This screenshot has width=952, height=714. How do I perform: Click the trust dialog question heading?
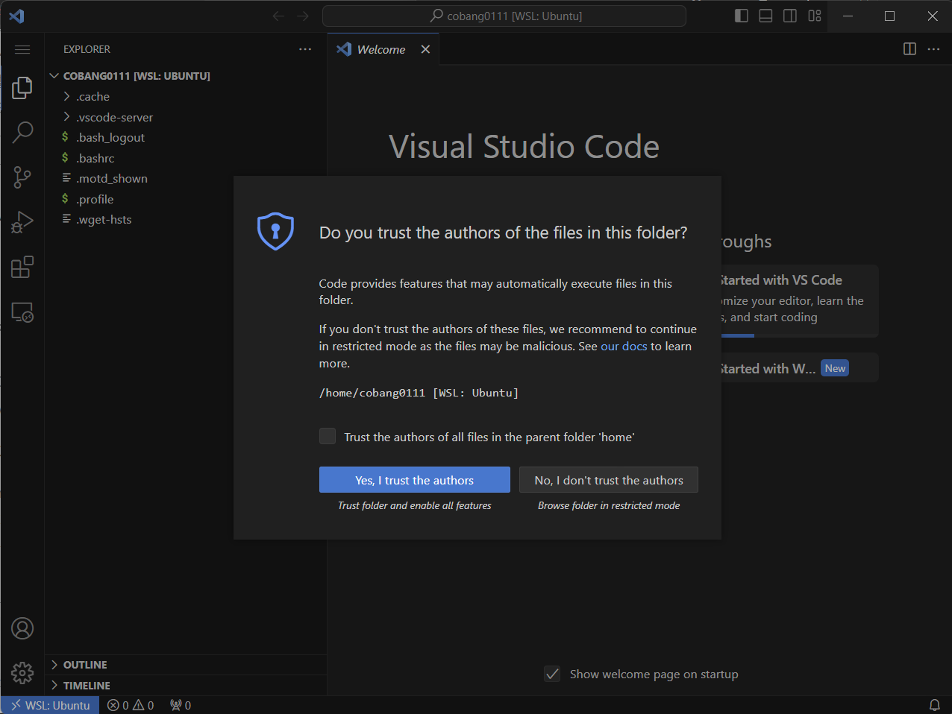(503, 233)
